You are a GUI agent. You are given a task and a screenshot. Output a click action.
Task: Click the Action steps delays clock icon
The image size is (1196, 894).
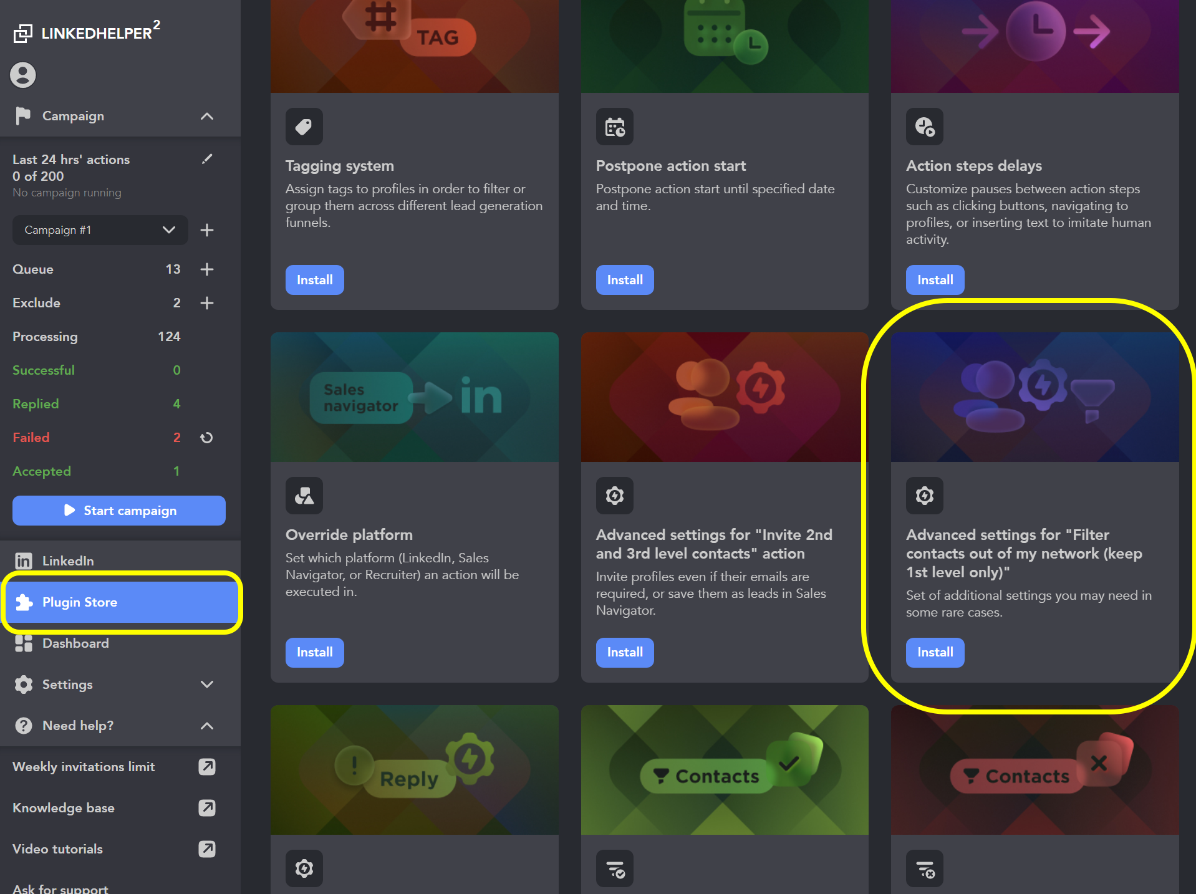pos(925,127)
